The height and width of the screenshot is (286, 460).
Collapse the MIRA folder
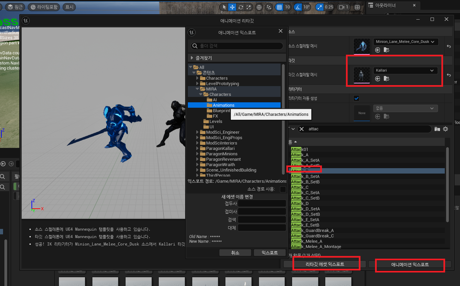coord(197,89)
